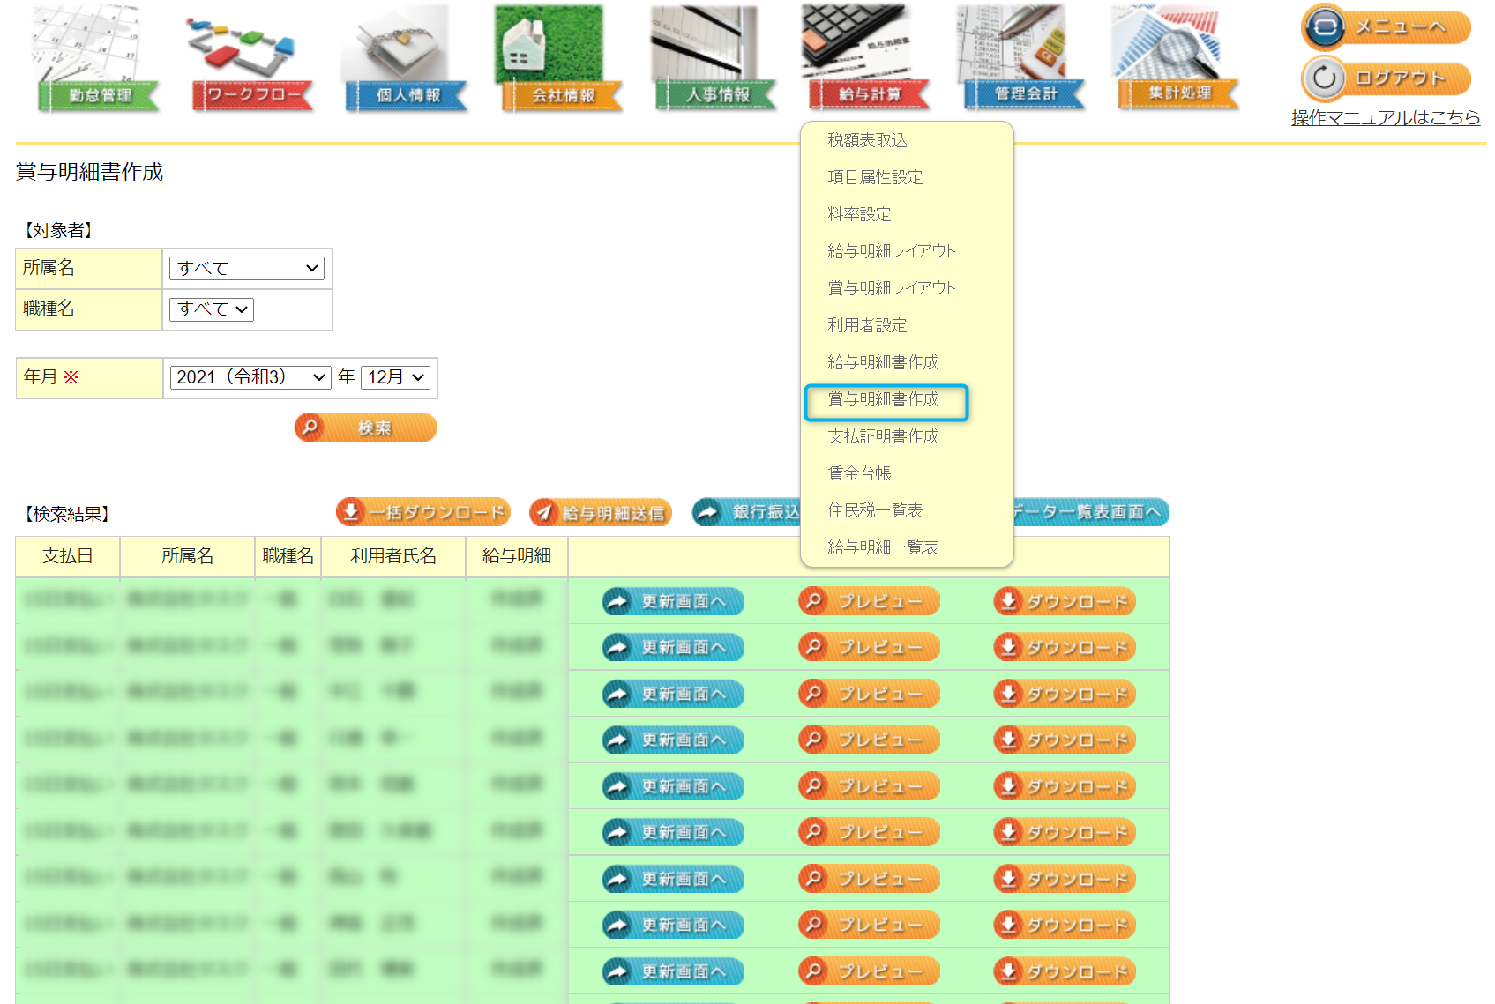The height and width of the screenshot is (1004, 1495).
Task: Open the 集計処理 aggregation icon
Action: coord(1178,60)
